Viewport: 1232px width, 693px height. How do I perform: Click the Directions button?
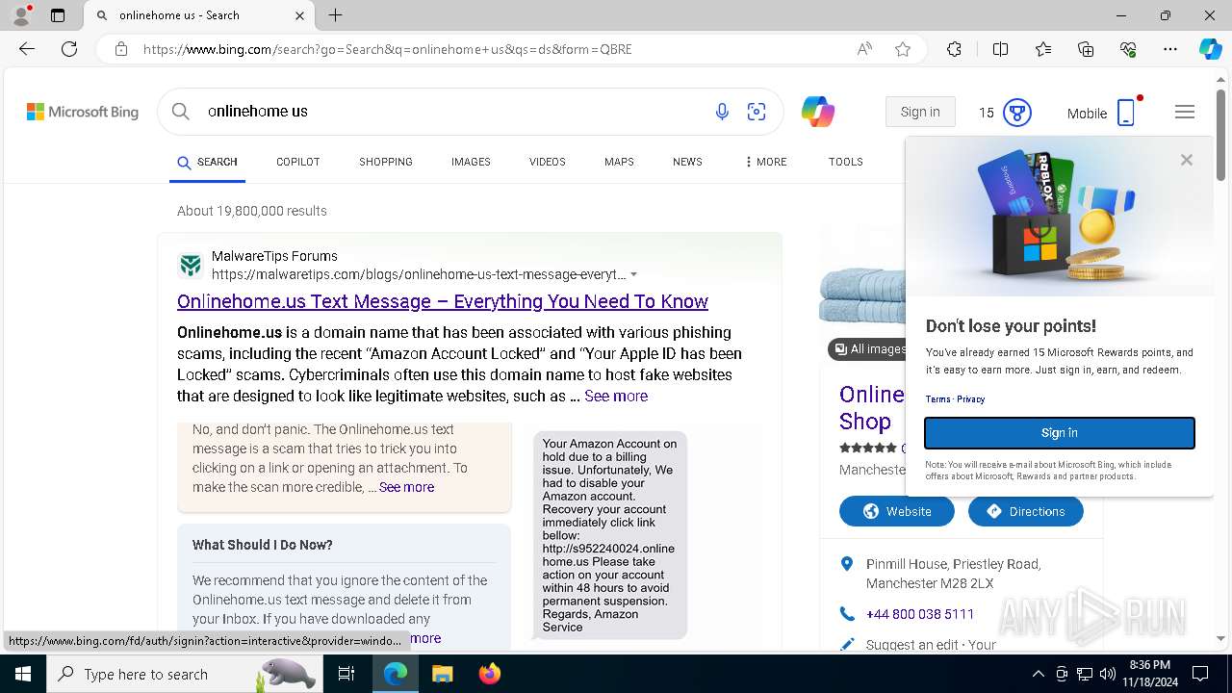tap(1026, 511)
